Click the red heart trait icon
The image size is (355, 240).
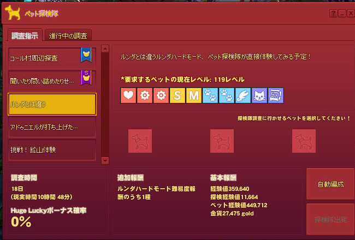tap(128, 95)
